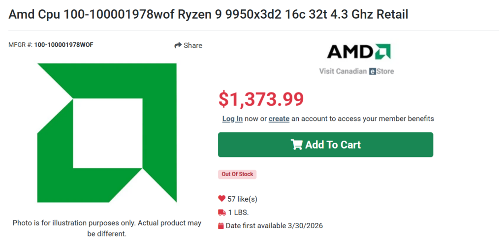Click the red heart likes icon
The width and height of the screenshot is (504, 245).
pos(221,199)
